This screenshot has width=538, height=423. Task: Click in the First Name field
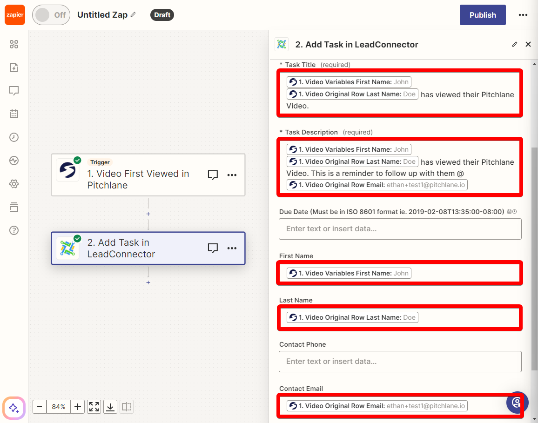(400, 273)
